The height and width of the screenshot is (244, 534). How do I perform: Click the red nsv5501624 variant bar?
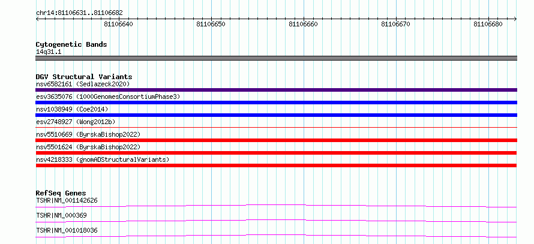[x=276, y=153]
